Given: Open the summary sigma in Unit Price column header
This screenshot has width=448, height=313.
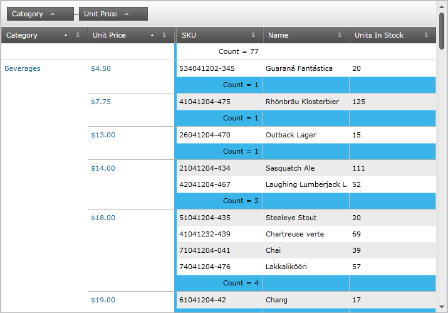Looking at the screenshot, I should (164, 36).
